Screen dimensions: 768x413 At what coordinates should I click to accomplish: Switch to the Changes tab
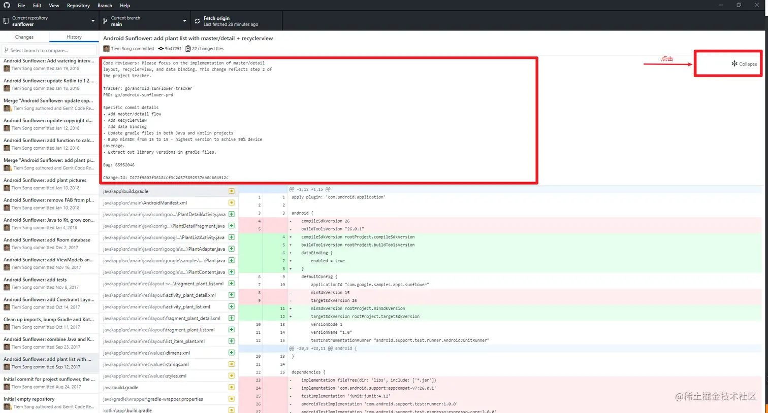(24, 37)
